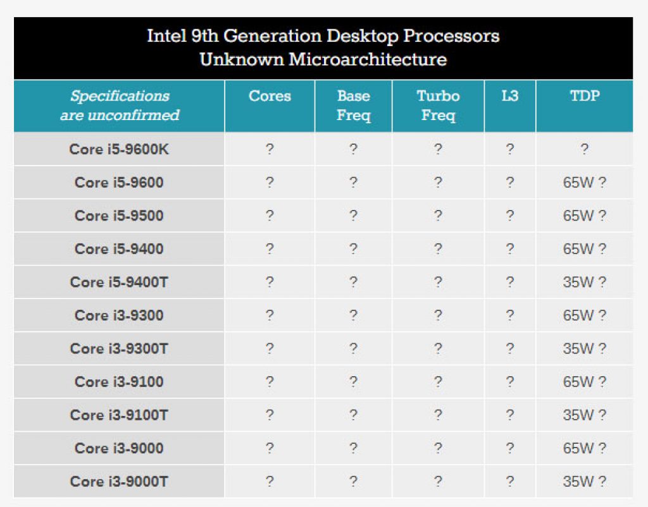Click the 65W TDP value for Core i3-9100
This screenshot has width=648, height=507.
click(x=585, y=381)
